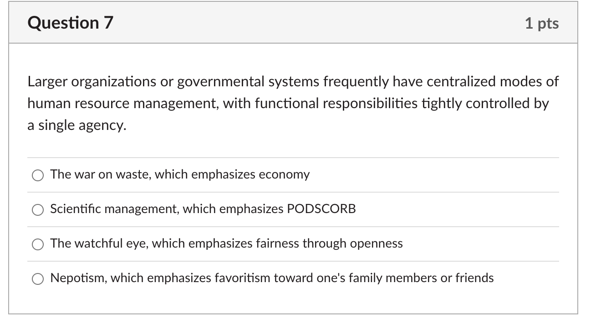Screen dimensions: 601x318
Task: Click the word PODSCORB in second answer
Action: (321, 209)
